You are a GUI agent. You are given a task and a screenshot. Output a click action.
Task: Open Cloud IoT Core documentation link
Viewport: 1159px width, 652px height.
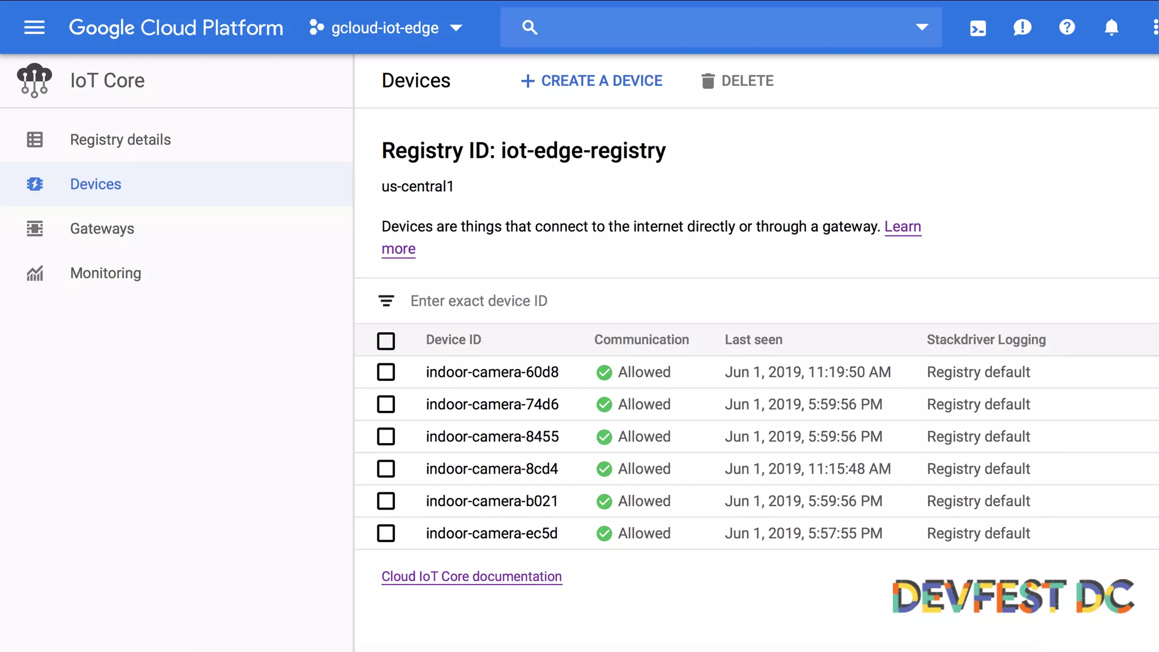pyautogui.click(x=471, y=576)
